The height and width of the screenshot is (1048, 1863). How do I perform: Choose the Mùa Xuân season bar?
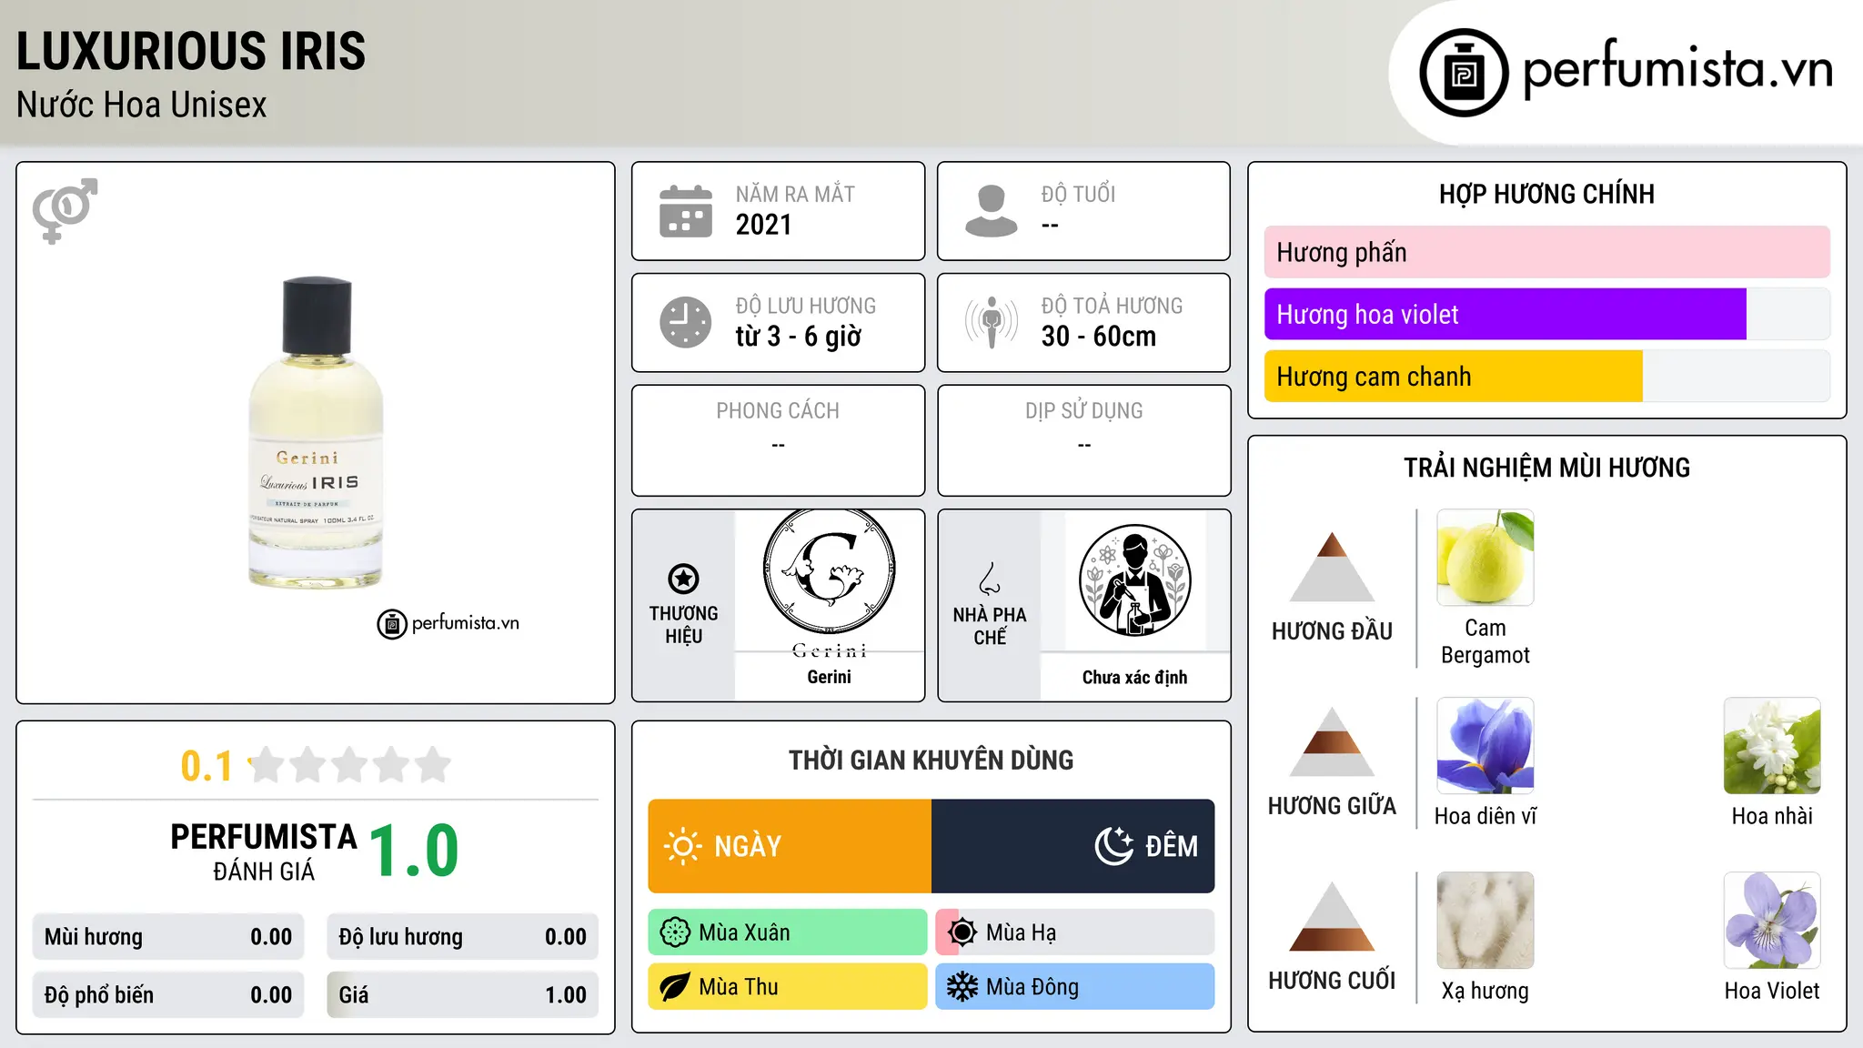coord(788,932)
